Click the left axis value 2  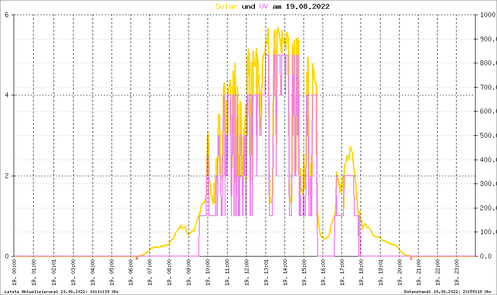coord(7,176)
